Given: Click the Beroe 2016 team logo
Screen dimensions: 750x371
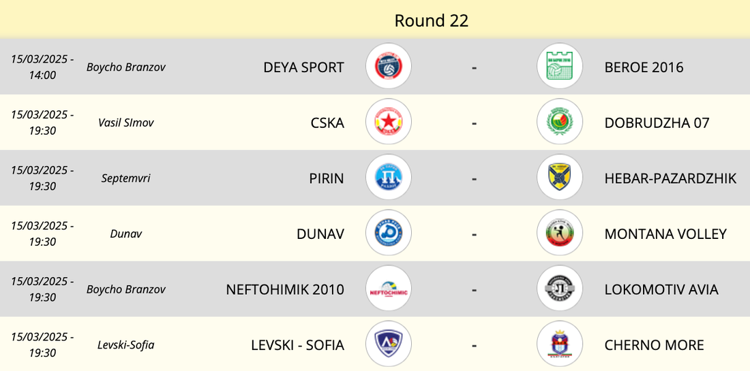Looking at the screenshot, I should (x=559, y=67).
